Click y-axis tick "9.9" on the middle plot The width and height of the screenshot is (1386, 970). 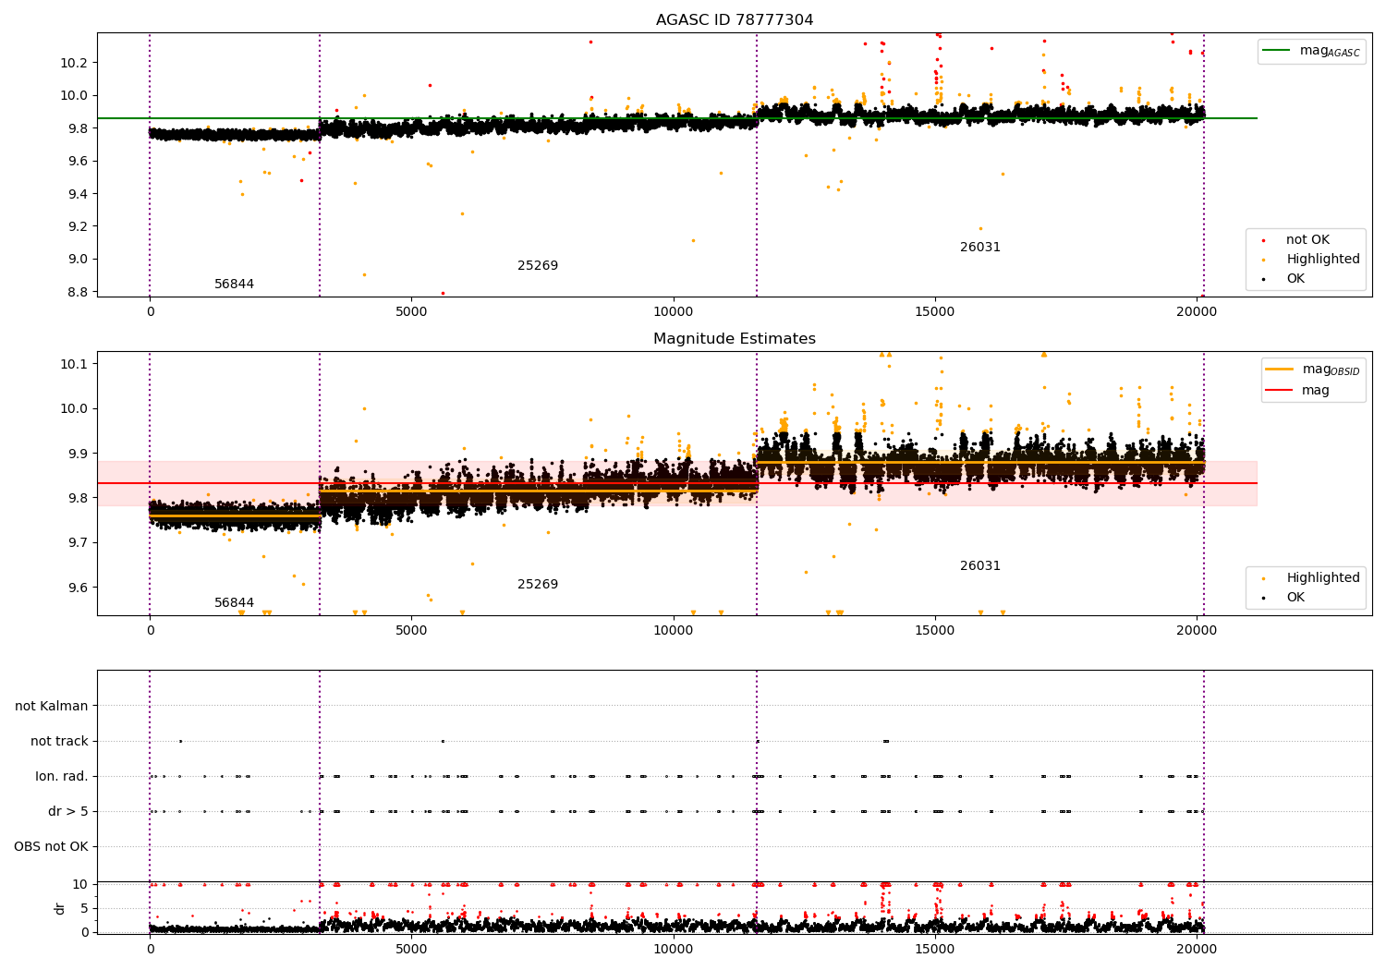pos(78,454)
